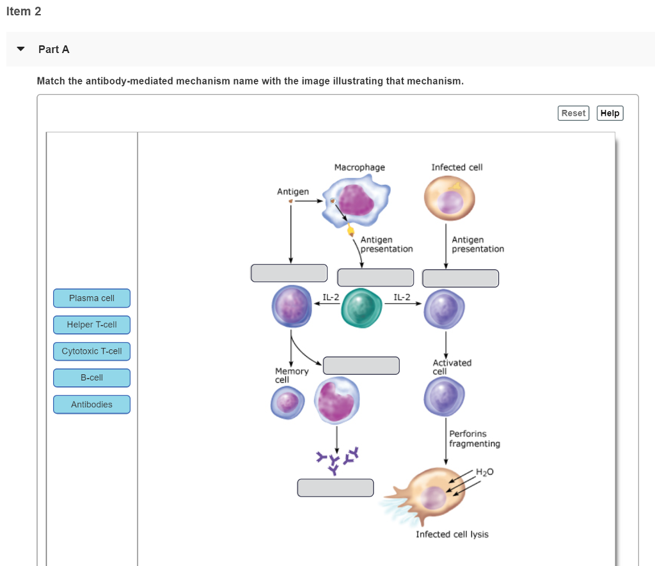655x566 pixels.
Task: Click the blank box below the Antigen arrow
Action: [x=289, y=272]
